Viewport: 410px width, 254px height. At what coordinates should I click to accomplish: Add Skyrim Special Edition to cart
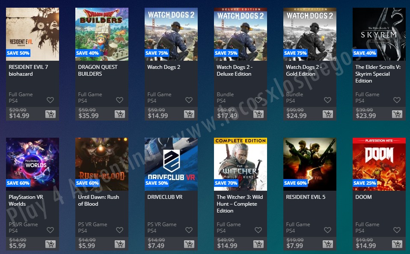397,114
